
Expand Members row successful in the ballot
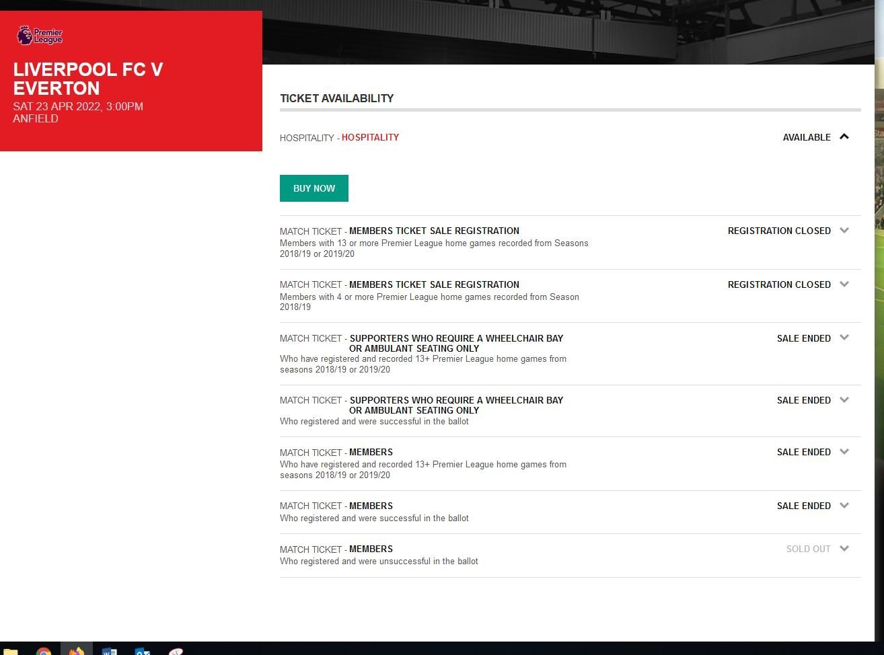pos(844,505)
